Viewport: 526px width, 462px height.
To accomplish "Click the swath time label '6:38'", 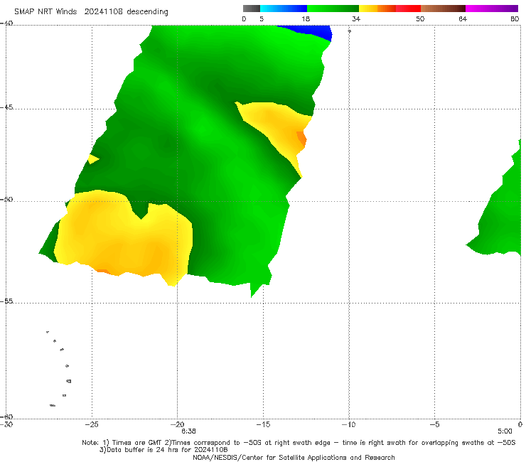I will point(188,431).
